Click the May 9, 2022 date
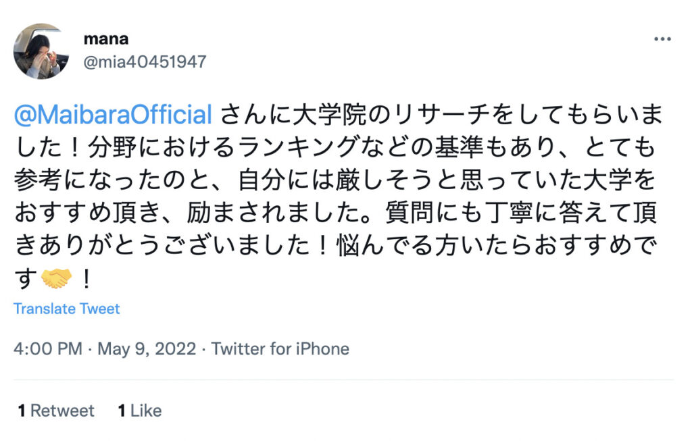This screenshot has width=692, height=441. click(x=147, y=349)
